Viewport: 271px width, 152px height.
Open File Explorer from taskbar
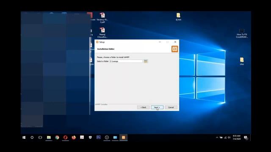click(49, 137)
